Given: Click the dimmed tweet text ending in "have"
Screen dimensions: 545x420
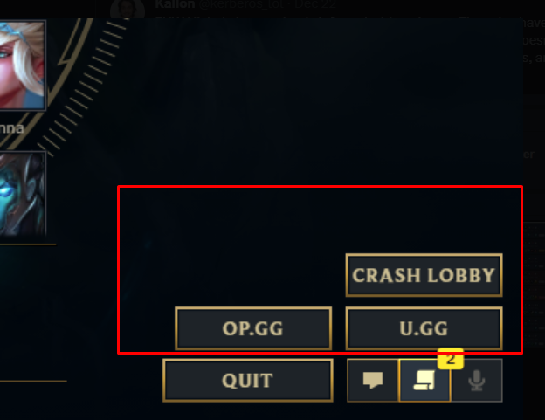Looking at the screenshot, I should pyautogui.click(x=535, y=23).
